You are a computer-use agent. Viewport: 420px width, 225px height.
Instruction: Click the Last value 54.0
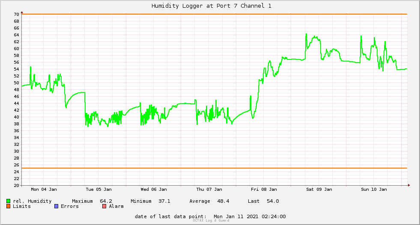(x=273, y=201)
